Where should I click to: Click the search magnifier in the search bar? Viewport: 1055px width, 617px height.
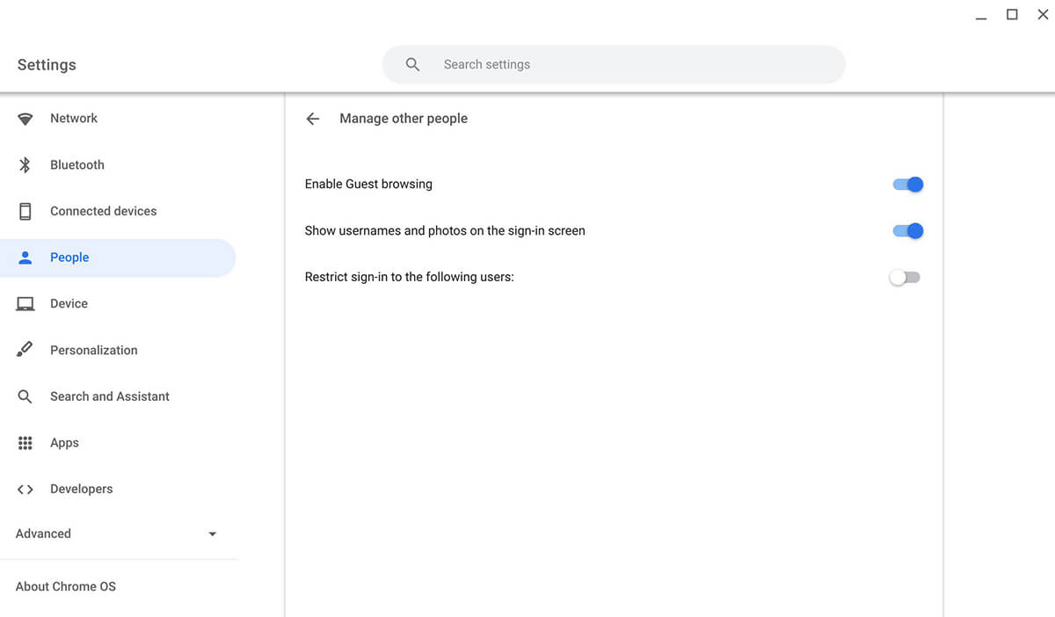pos(412,63)
